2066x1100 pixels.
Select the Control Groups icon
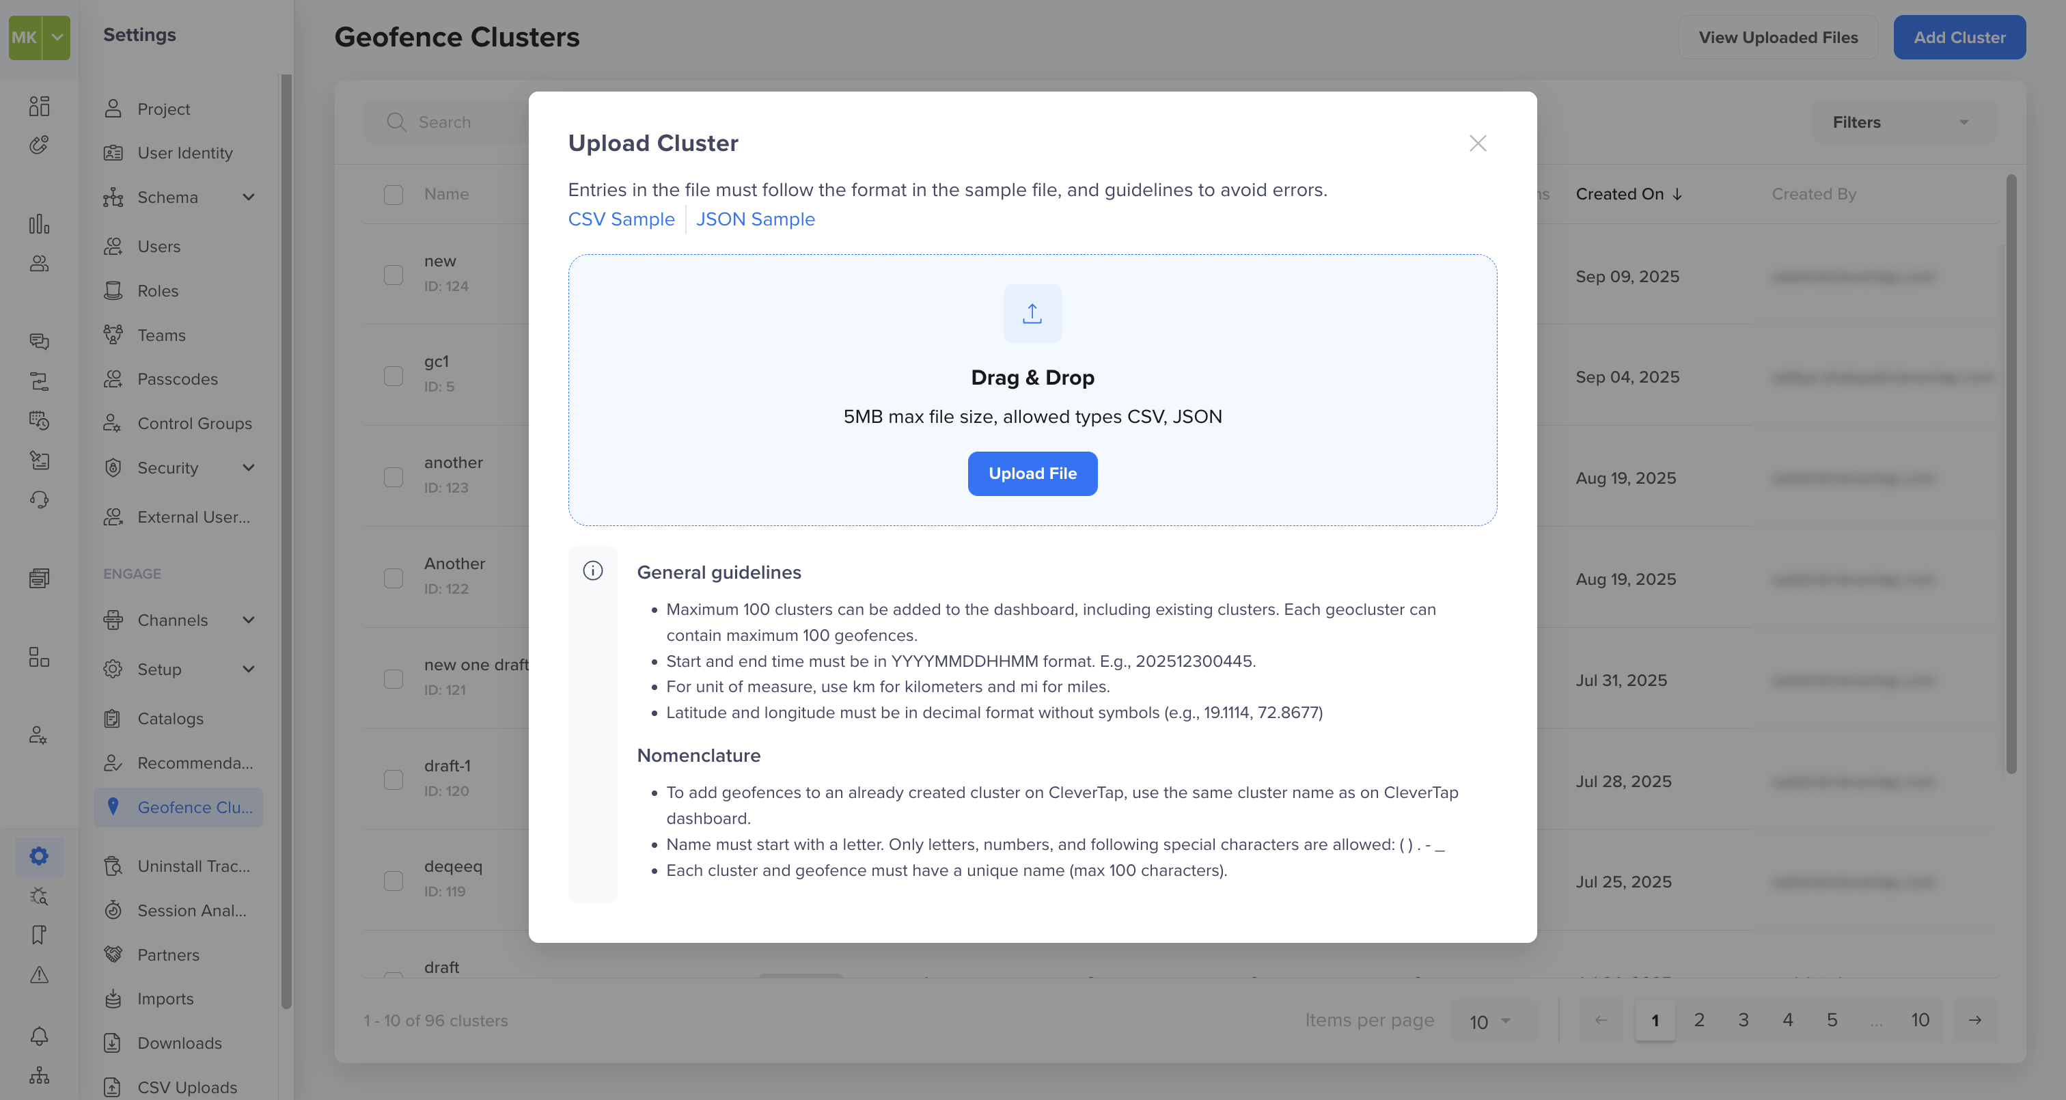click(112, 423)
